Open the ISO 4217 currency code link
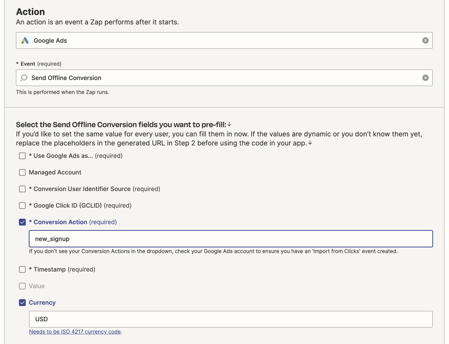Screen dimensions: 449x344 pos(75,332)
